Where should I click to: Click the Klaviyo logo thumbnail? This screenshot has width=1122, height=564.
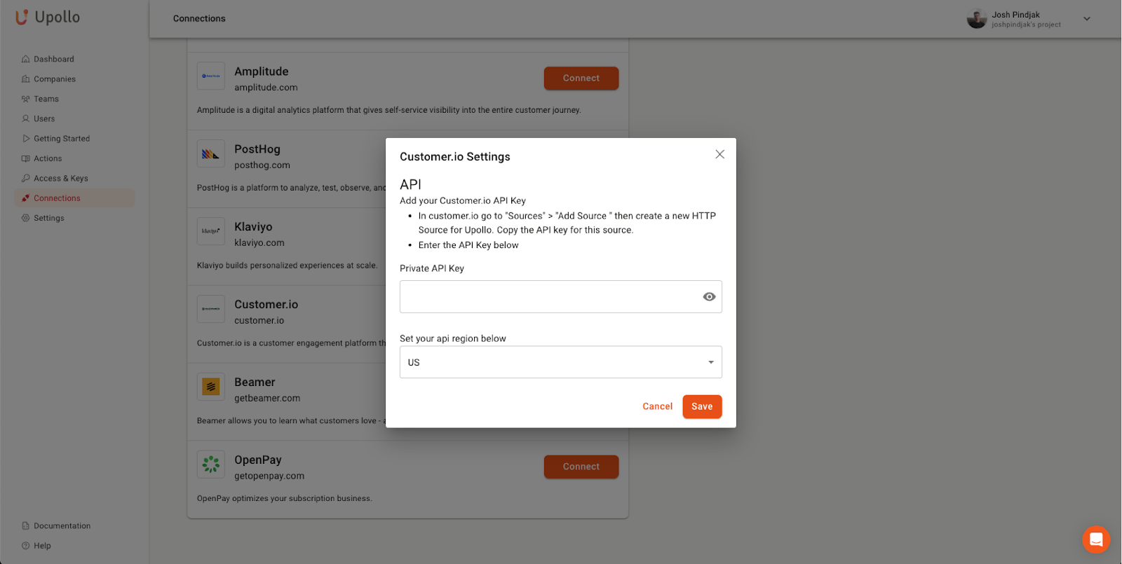coord(211,231)
